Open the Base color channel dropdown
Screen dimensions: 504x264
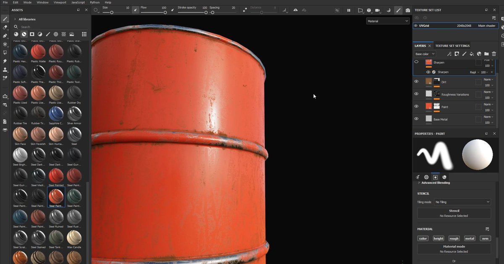[425, 54]
